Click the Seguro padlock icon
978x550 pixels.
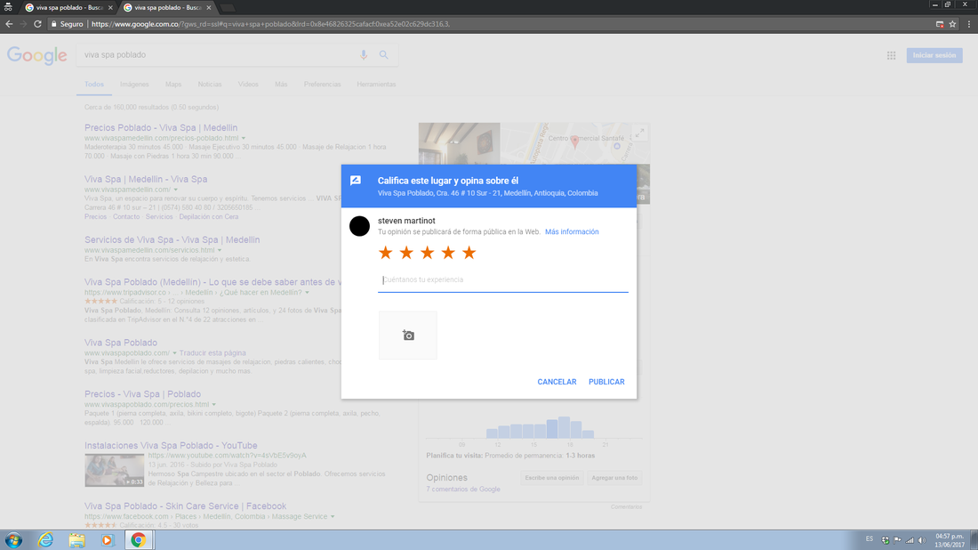53,24
